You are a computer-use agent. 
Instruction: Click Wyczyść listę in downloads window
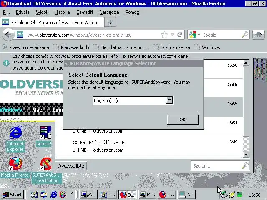coord(71,166)
